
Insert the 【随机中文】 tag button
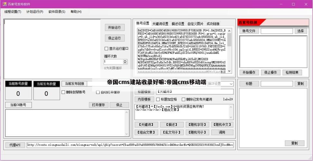pos(222,125)
